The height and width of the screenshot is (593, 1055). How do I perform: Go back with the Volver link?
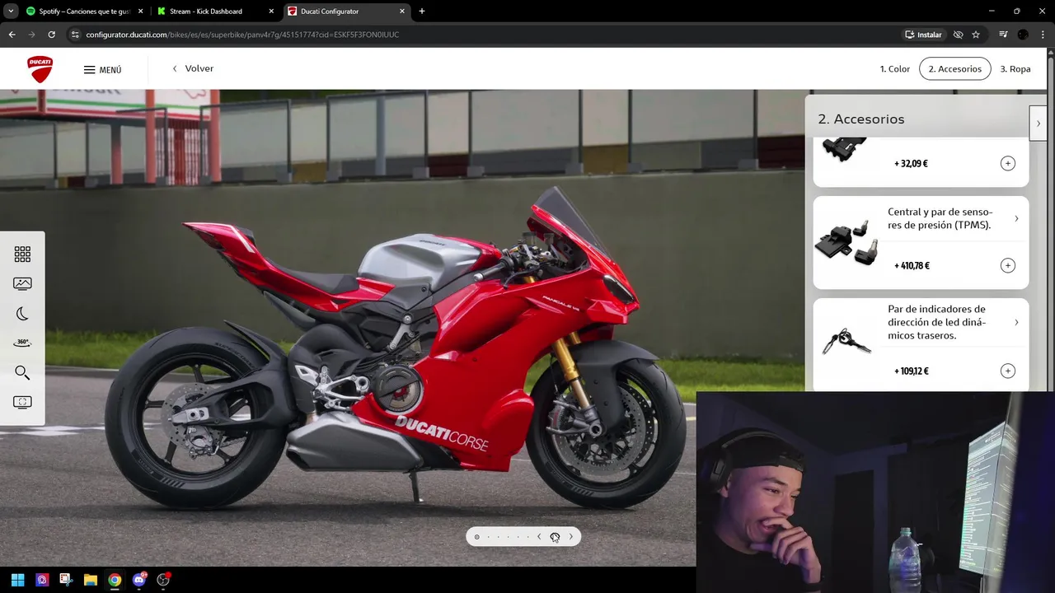192,68
